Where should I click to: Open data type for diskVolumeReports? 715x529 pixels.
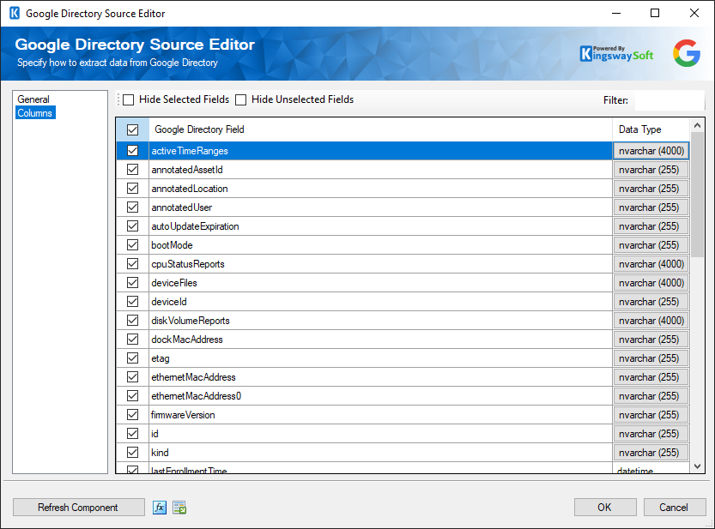(x=651, y=321)
